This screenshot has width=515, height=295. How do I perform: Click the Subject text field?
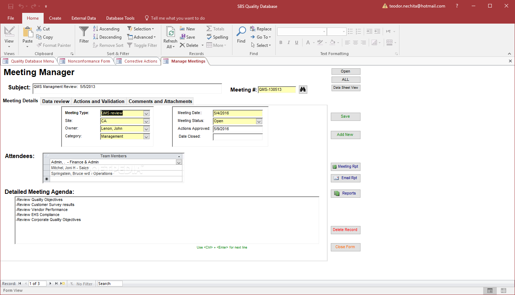[x=127, y=88]
